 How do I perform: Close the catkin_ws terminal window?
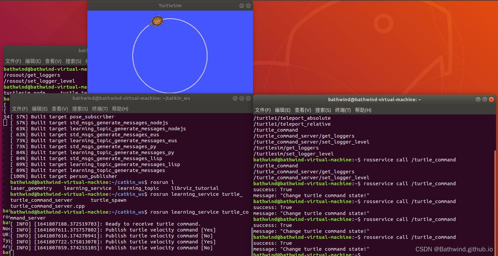click(248, 98)
